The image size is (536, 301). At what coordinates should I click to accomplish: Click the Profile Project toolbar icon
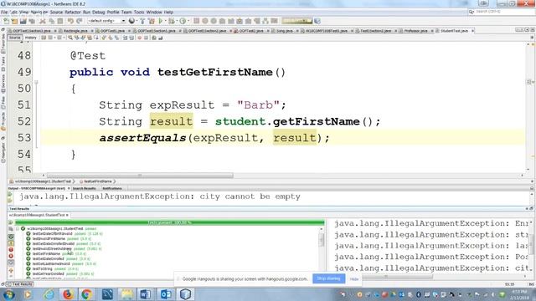[183, 21]
